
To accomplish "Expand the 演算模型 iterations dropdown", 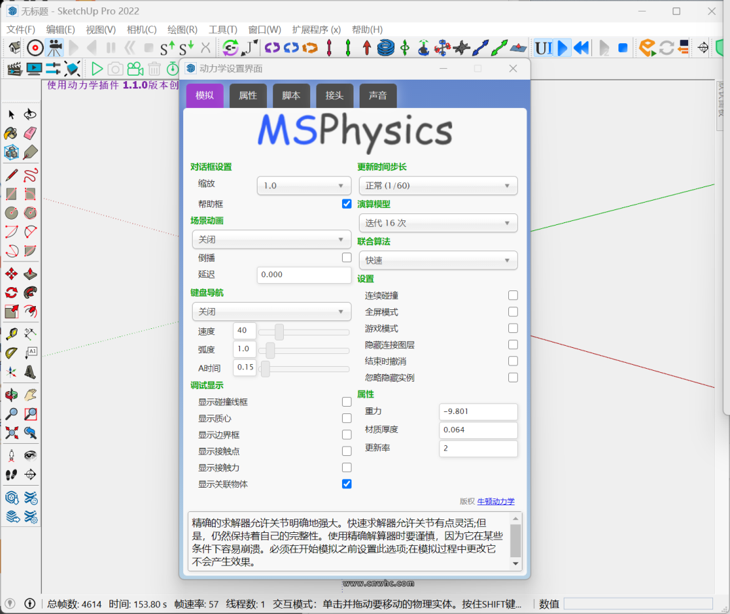I will pos(438,224).
